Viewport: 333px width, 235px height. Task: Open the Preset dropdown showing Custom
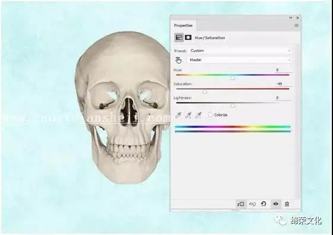pos(240,51)
